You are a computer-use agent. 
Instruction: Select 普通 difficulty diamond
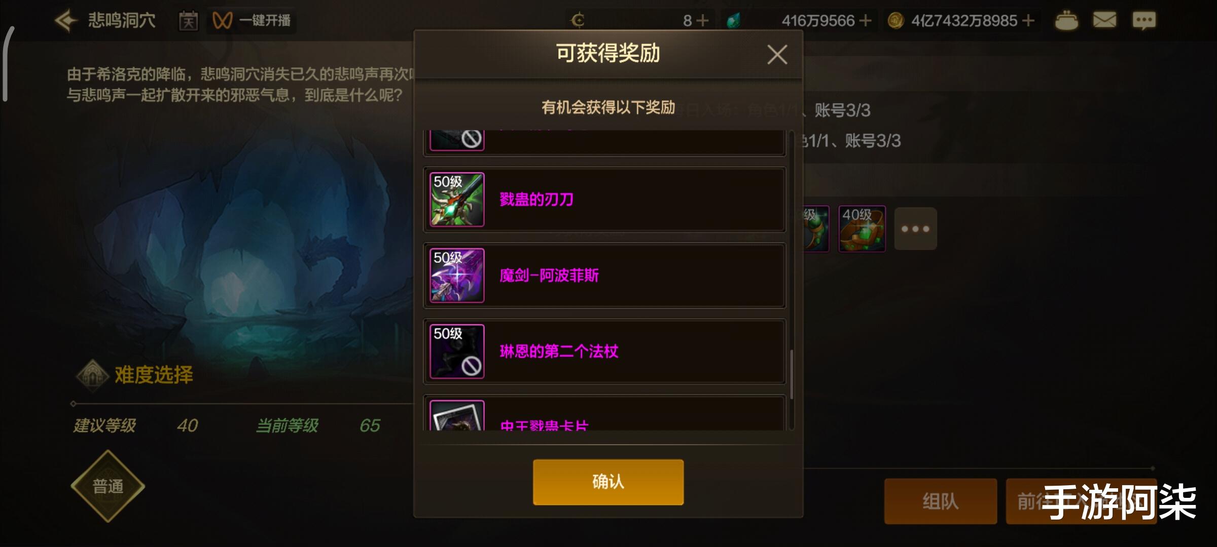coord(108,486)
